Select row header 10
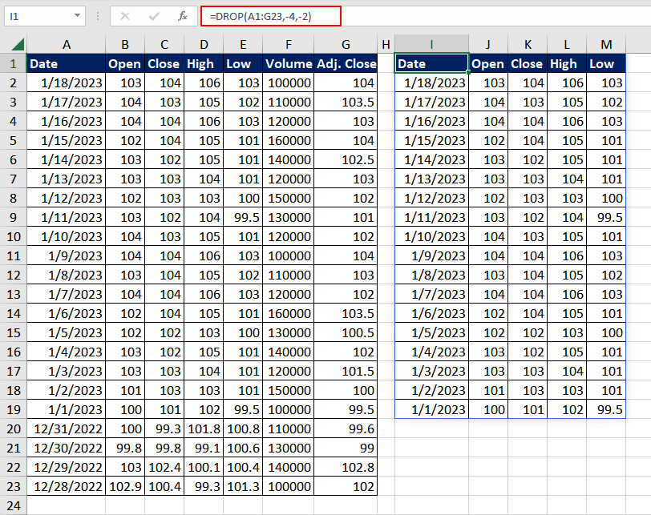 pyautogui.click(x=15, y=236)
